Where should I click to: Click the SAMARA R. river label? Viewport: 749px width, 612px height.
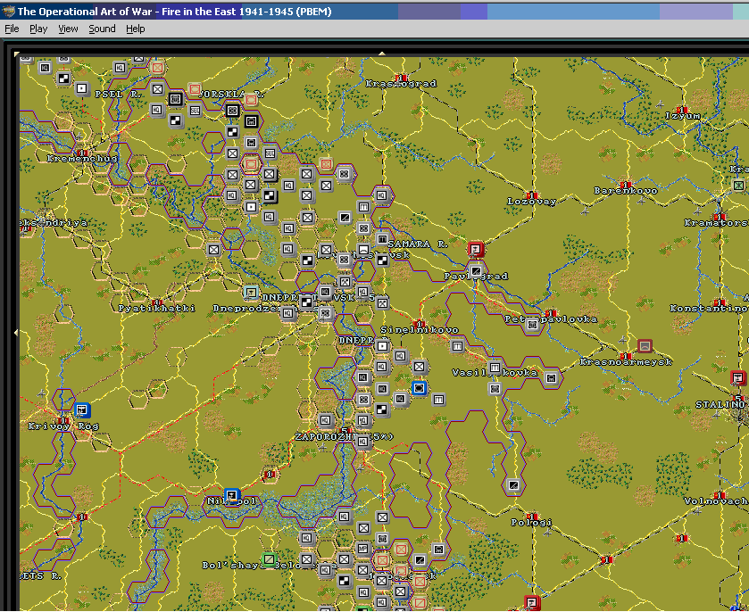(x=418, y=244)
